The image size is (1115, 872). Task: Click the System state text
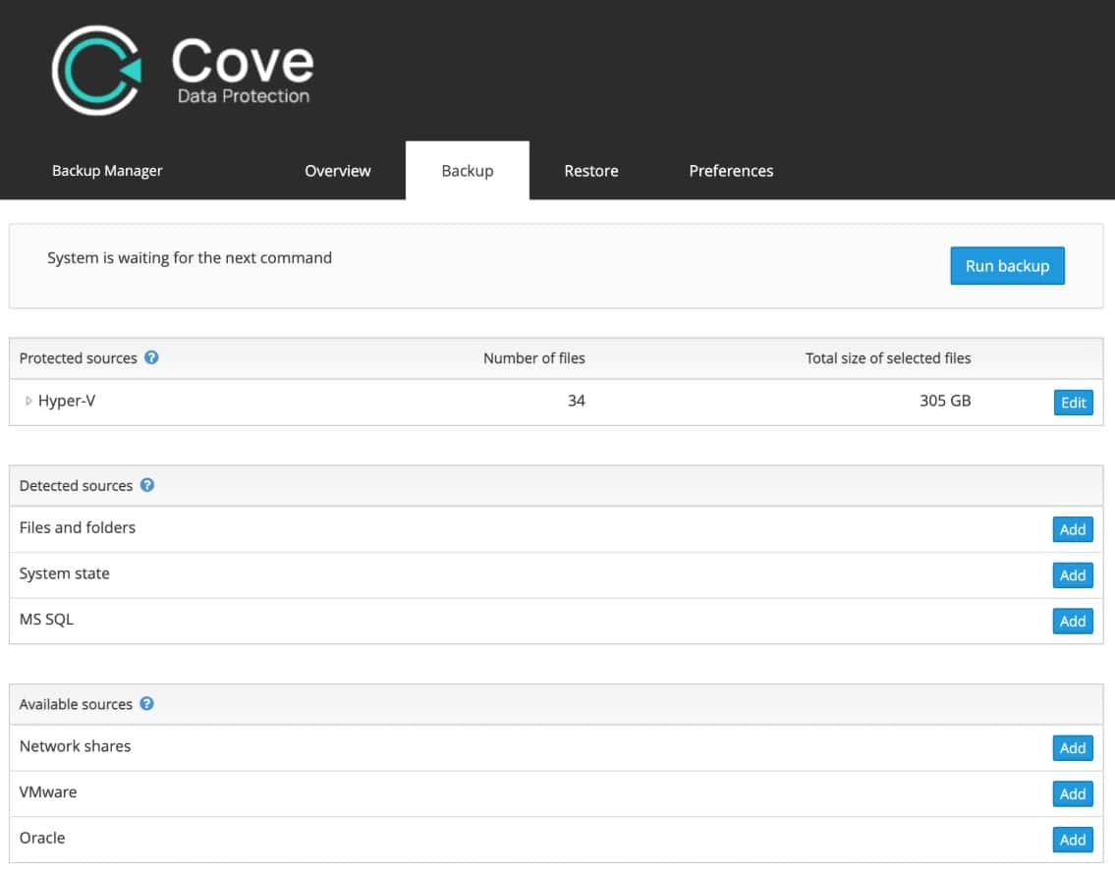[64, 573]
